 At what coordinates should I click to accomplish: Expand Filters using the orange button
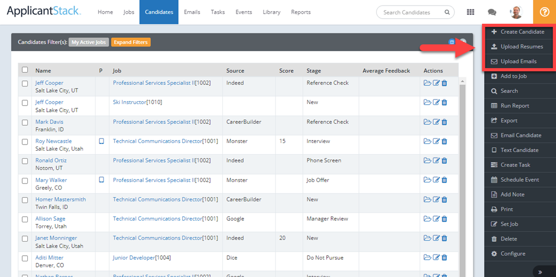130,42
